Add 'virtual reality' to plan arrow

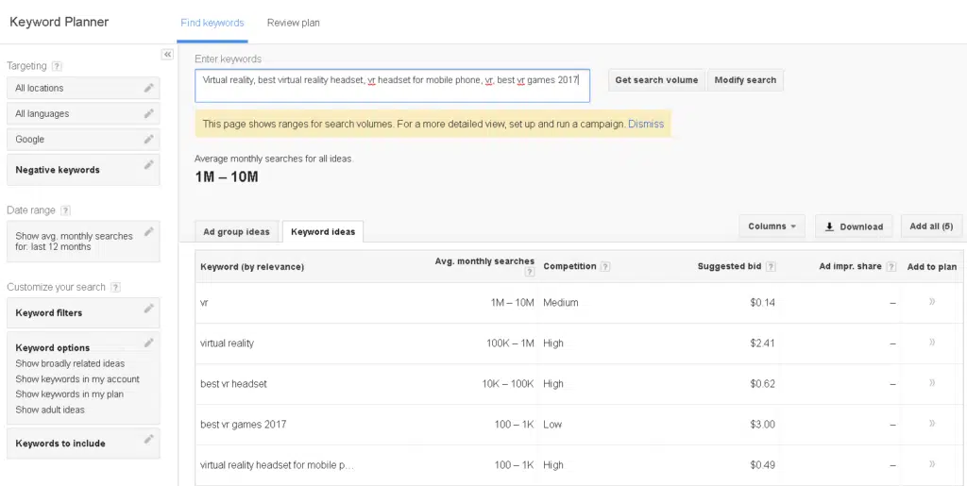pos(931,343)
